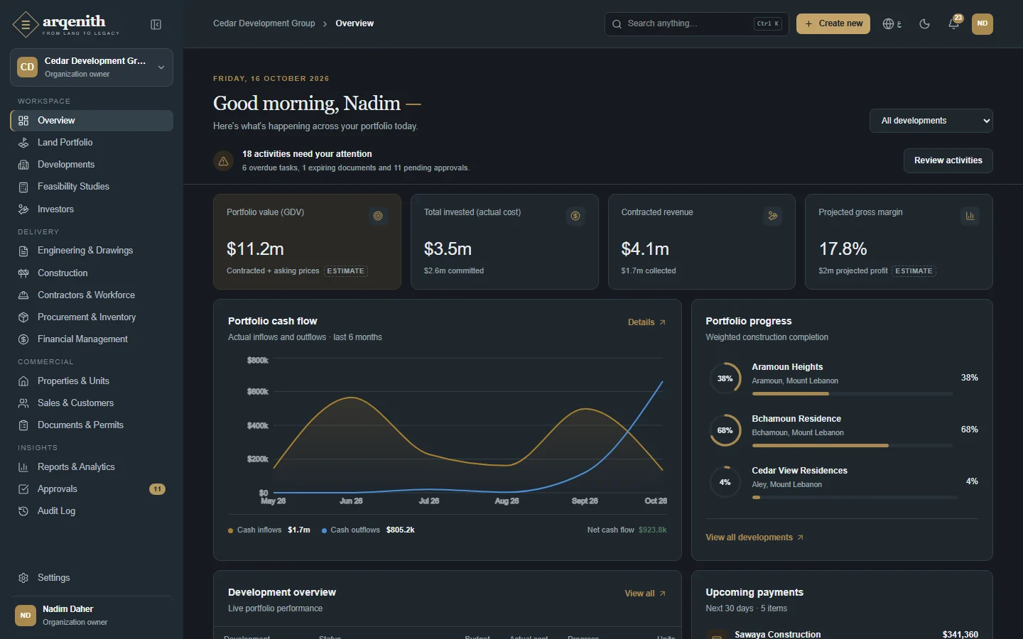
Task: Click Review activities button
Action: click(948, 160)
